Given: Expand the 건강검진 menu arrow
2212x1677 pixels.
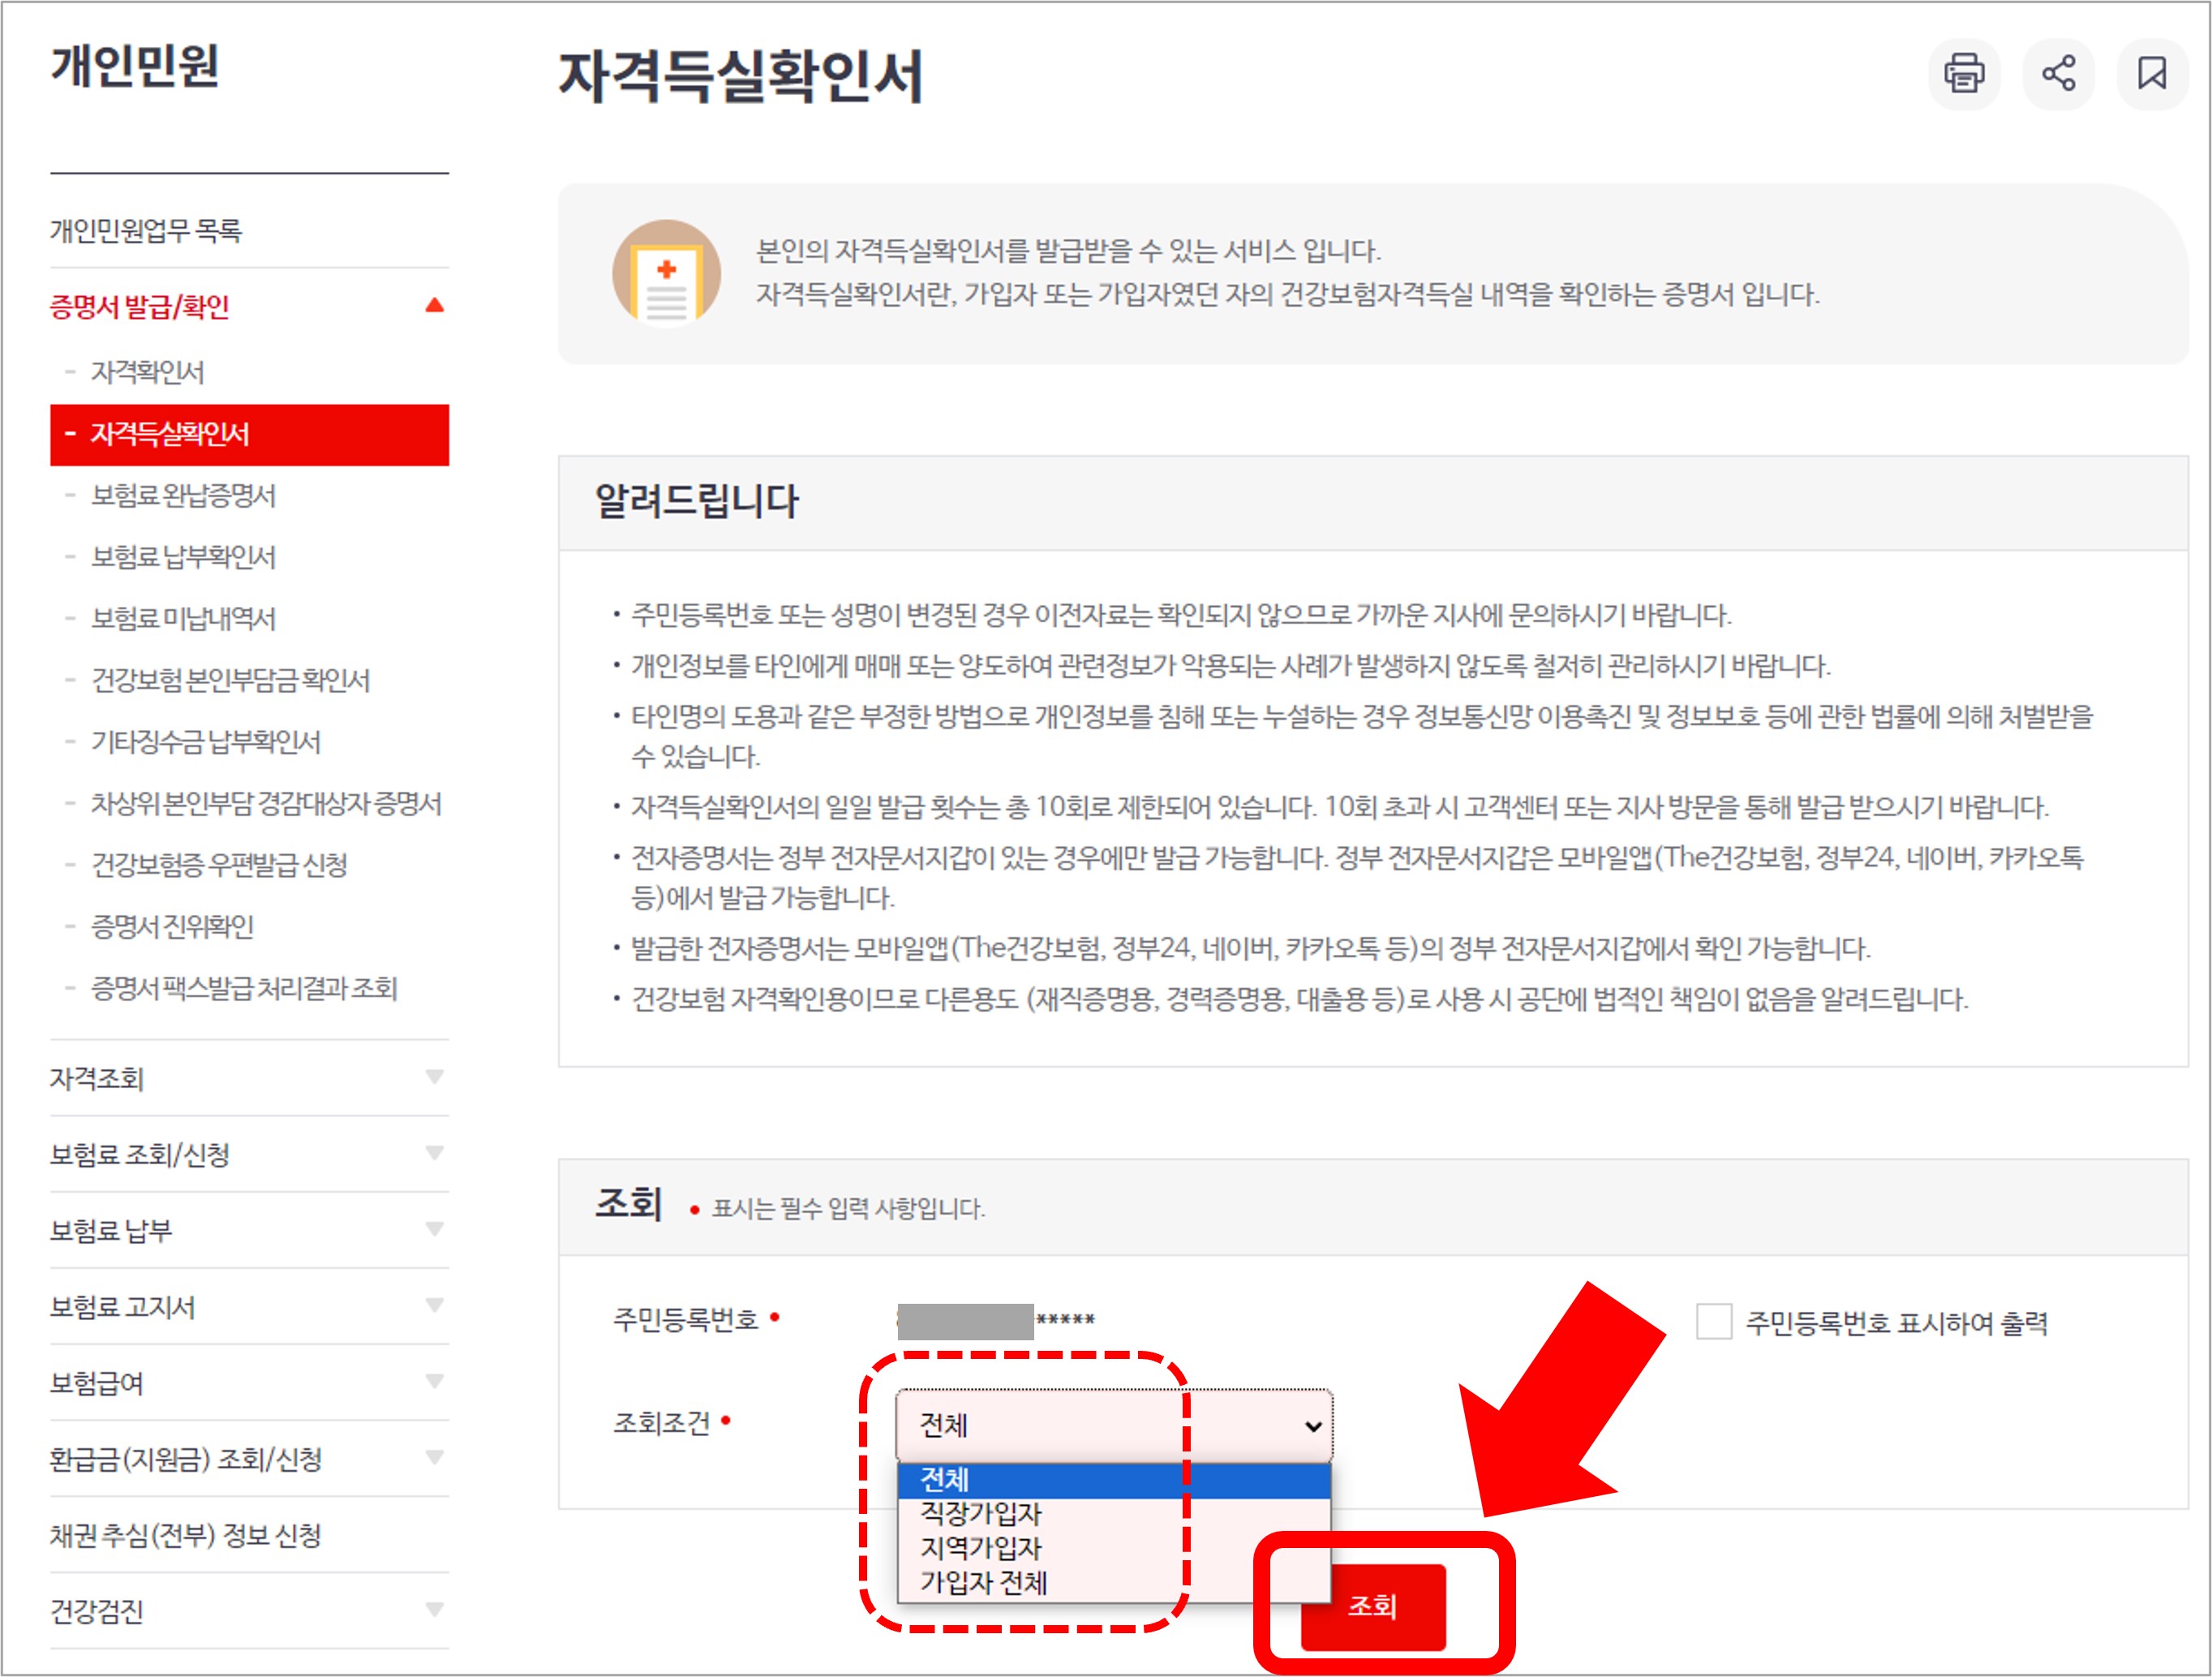Looking at the screenshot, I should (434, 1610).
